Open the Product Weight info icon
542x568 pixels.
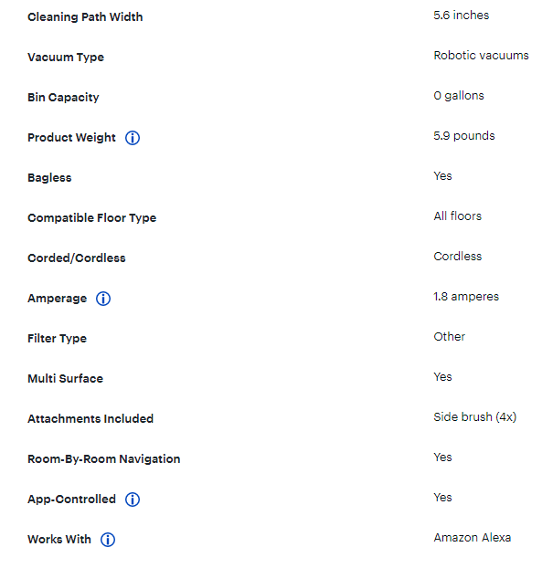point(133,138)
